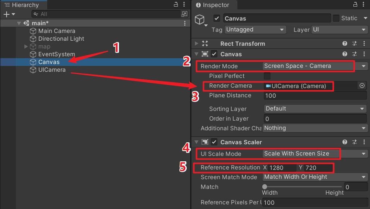
Task: Disable the Canvas Scaler component checkbox
Action: (x=214, y=142)
